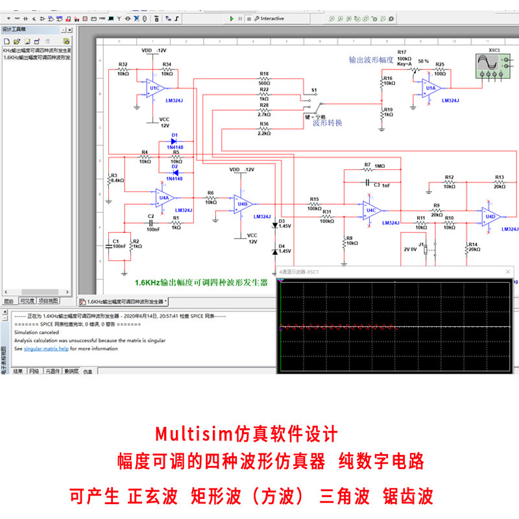Select the CMOS logic gate icon
Screen dimensions: 519x519
[x=60, y=19]
